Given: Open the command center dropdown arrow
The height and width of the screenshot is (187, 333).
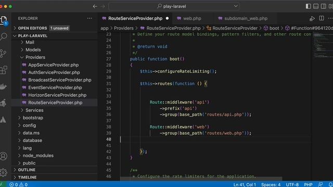Looking at the screenshot, I should pos(236,6).
